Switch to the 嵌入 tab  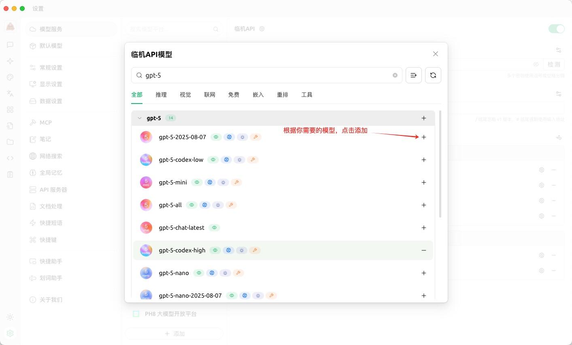(258, 95)
